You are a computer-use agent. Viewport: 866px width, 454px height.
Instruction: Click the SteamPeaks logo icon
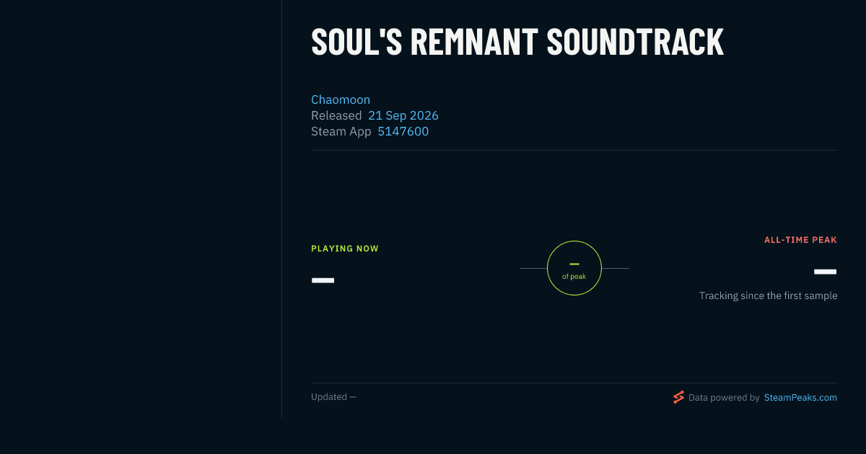(678, 397)
